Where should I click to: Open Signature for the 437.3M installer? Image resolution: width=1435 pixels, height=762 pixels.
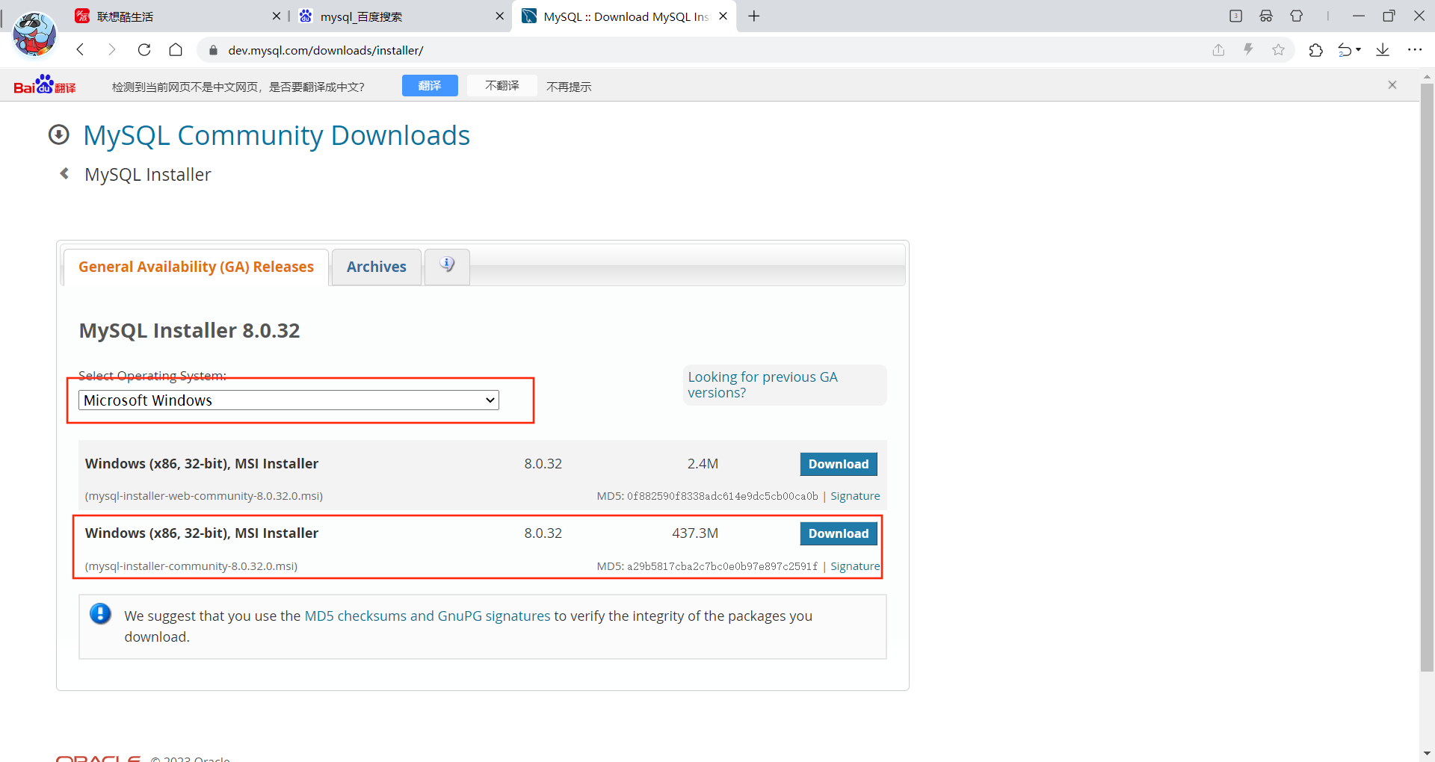point(855,566)
